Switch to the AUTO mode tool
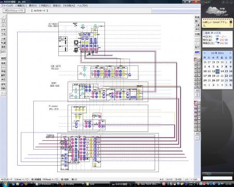234x187 pixels. [3, 52]
